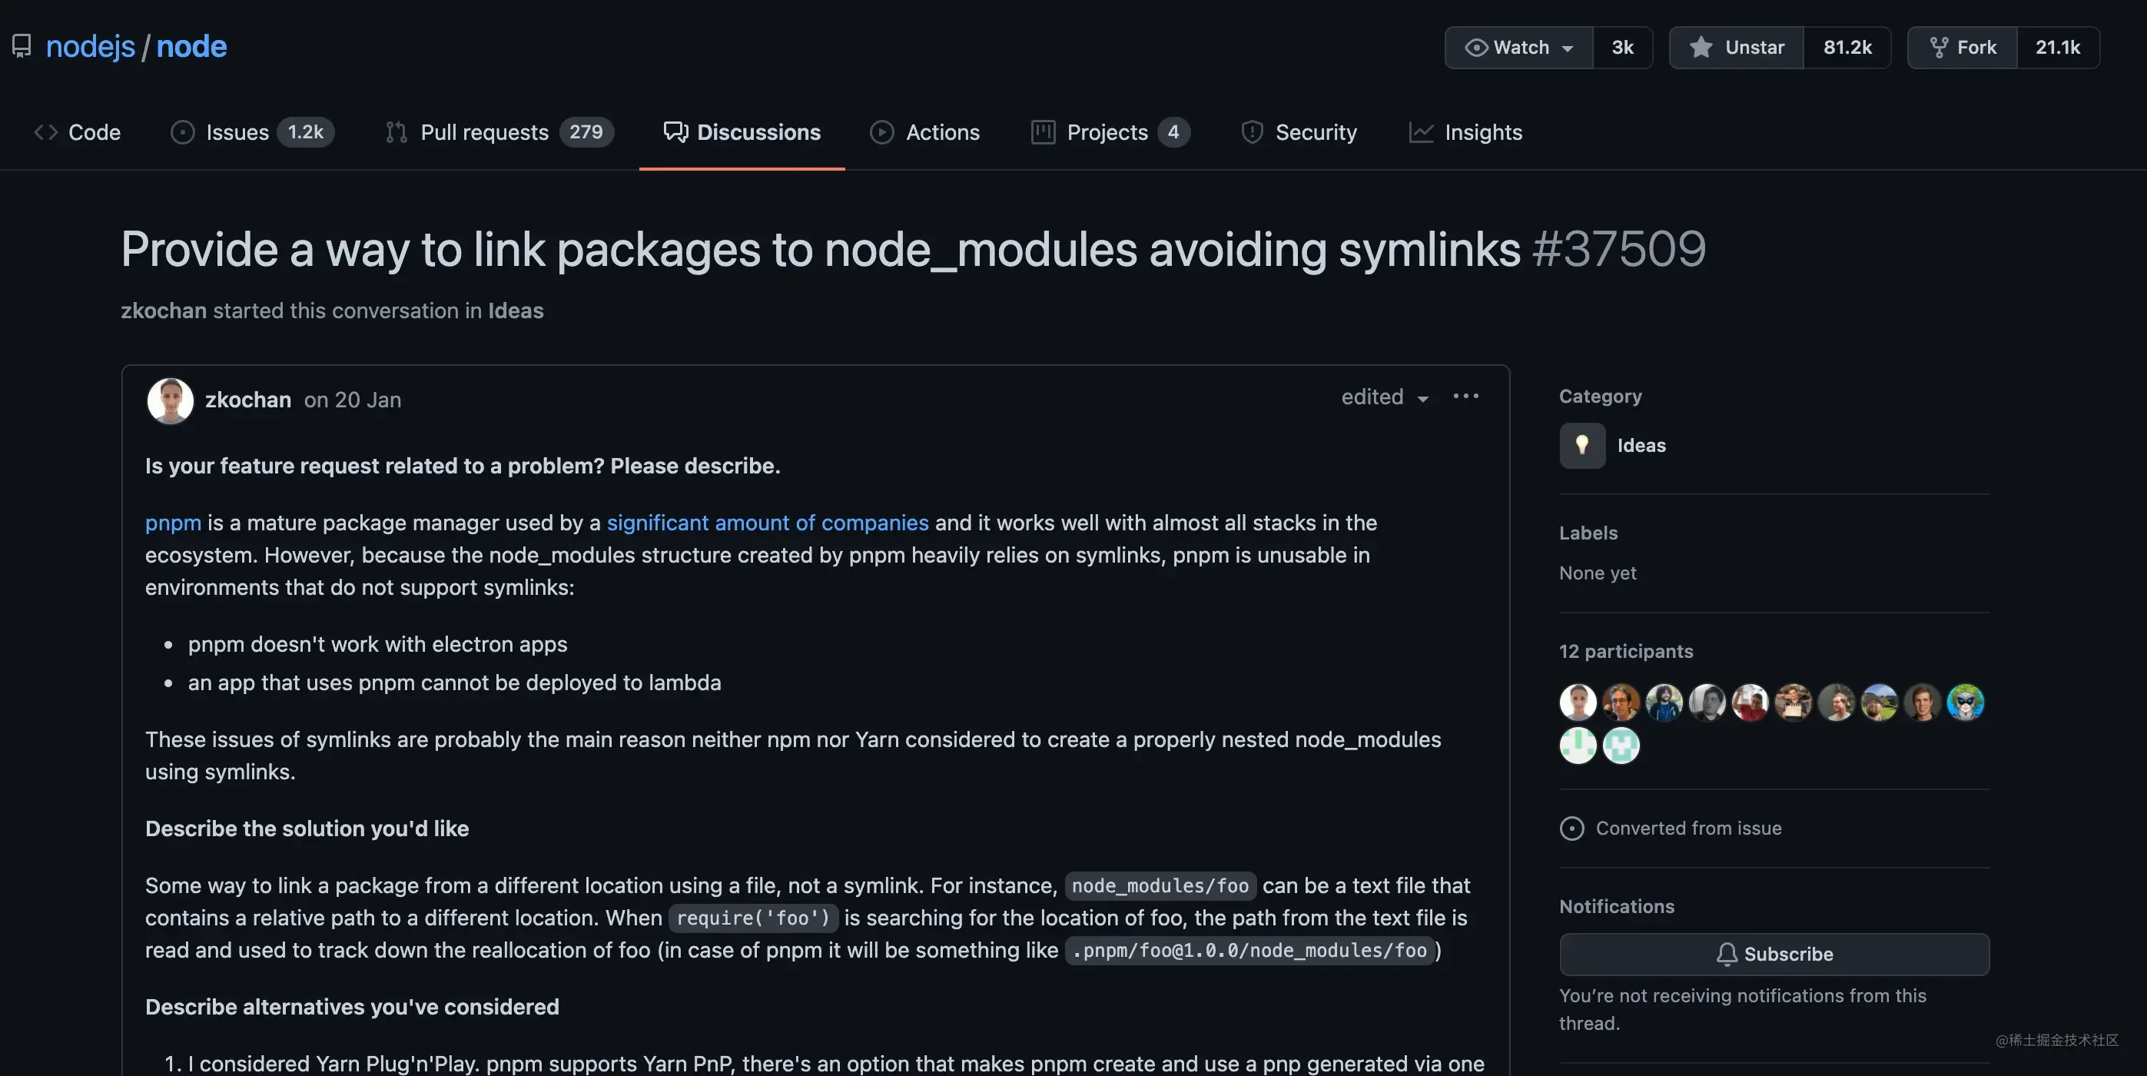Click the repository book icon beside nodejs
Viewport: 2147px width, 1076px height.
[x=22, y=46]
